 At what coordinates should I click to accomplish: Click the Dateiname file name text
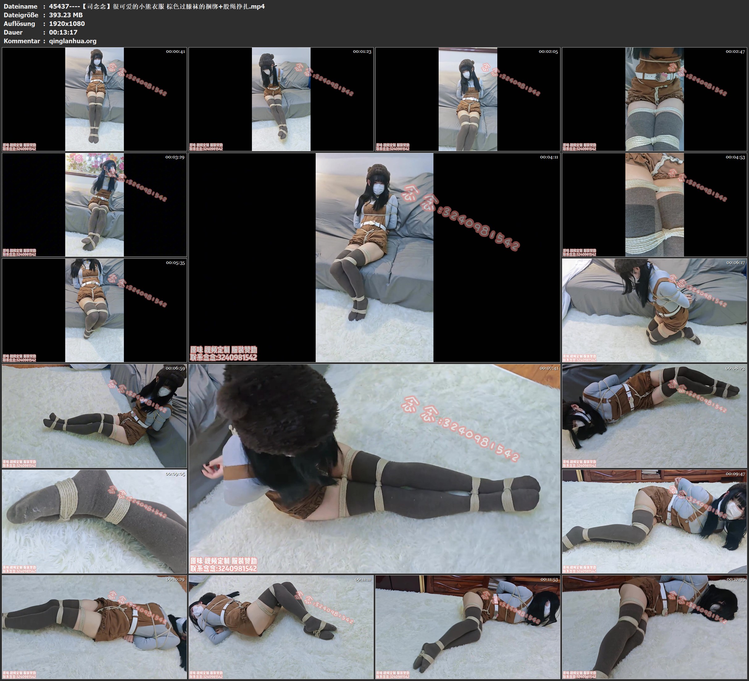pyautogui.click(x=156, y=6)
